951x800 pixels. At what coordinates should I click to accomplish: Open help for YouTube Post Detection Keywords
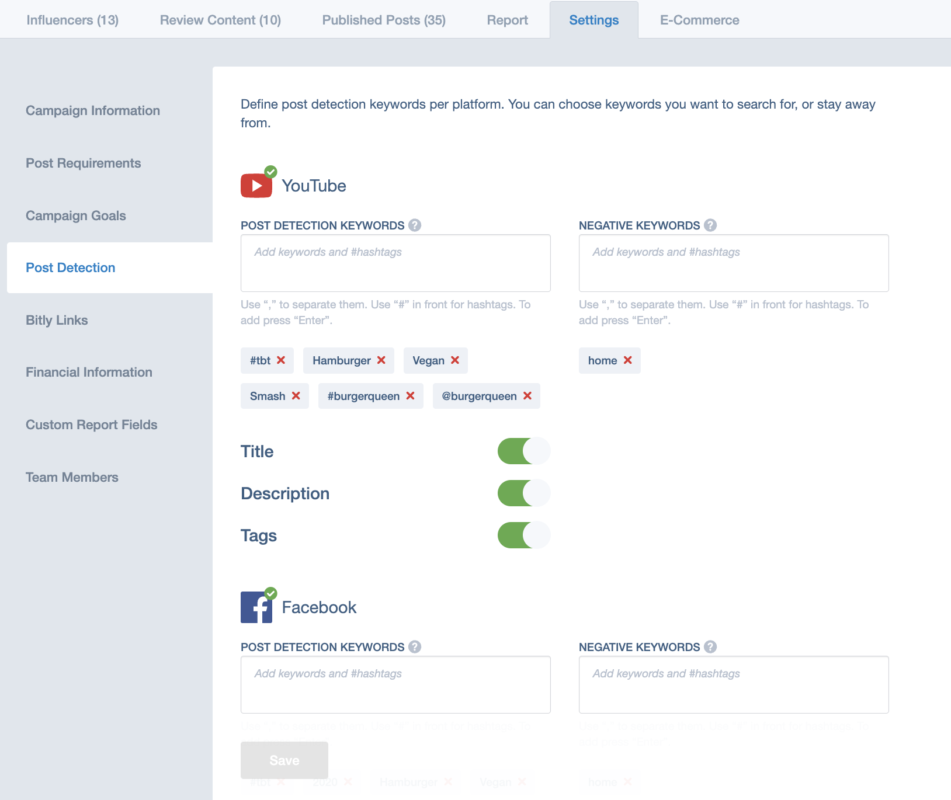tap(415, 225)
